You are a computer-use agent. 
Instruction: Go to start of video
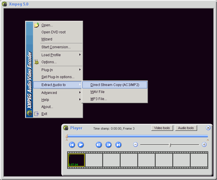72,145
